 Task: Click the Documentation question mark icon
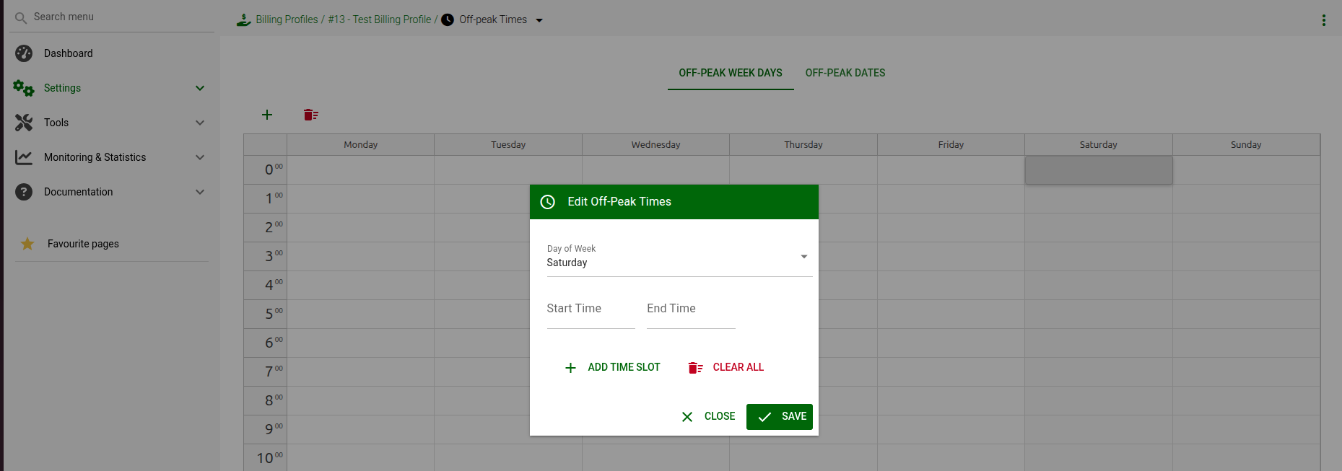click(24, 192)
